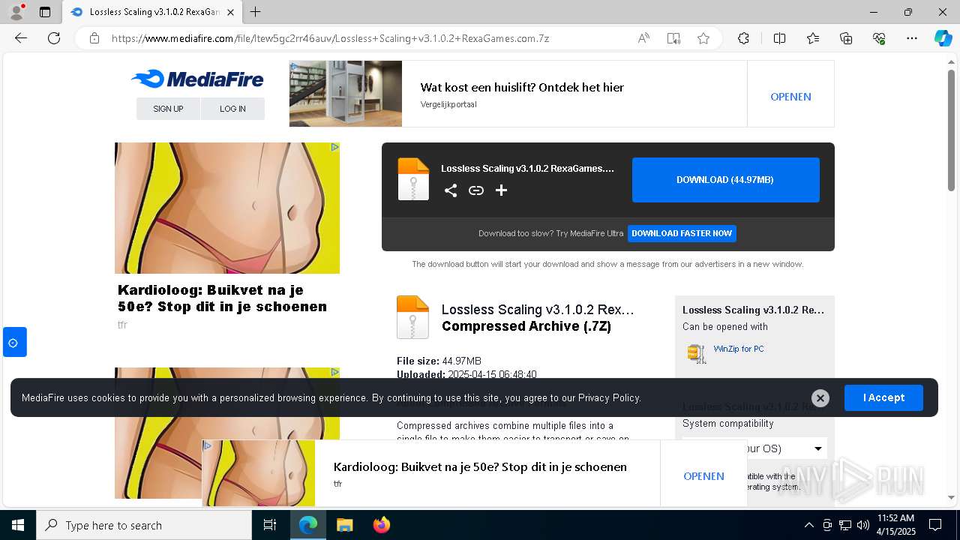Open the Windows Start menu
This screenshot has height=540, width=960.
pyautogui.click(x=18, y=525)
